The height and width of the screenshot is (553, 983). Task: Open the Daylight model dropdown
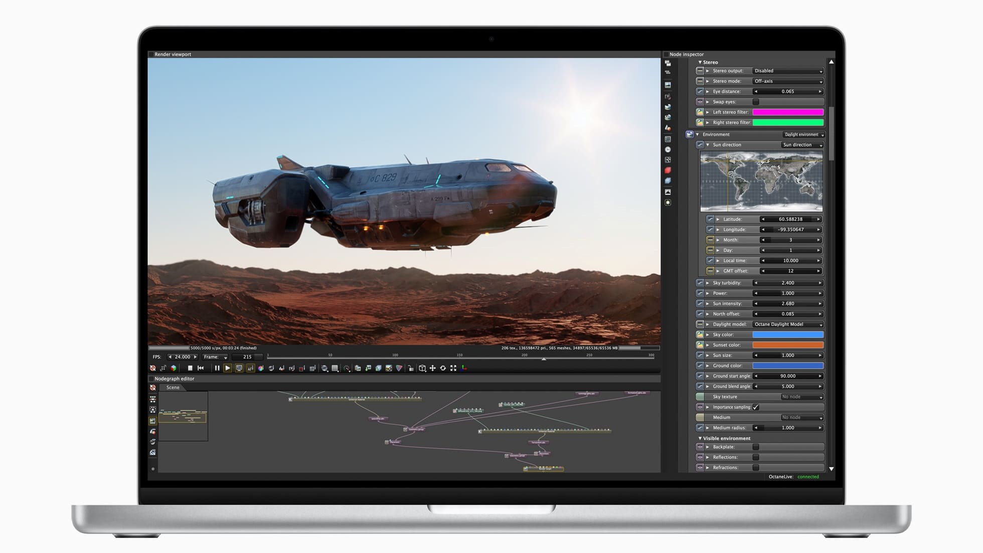(x=787, y=324)
